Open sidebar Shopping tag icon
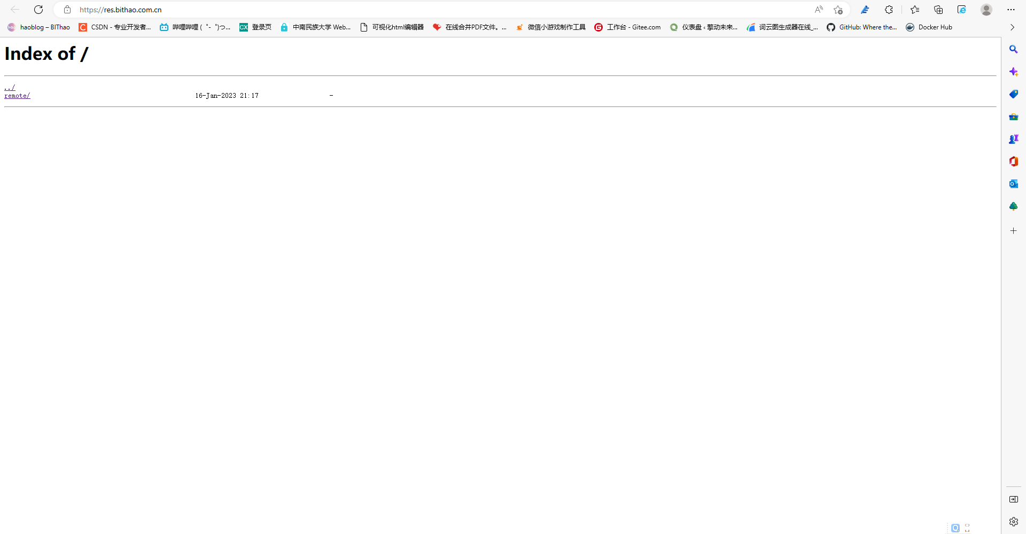 pos(1013,94)
